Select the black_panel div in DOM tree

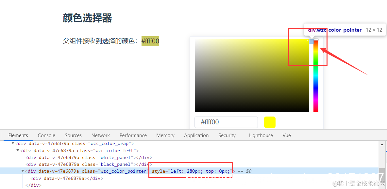(x=89, y=164)
